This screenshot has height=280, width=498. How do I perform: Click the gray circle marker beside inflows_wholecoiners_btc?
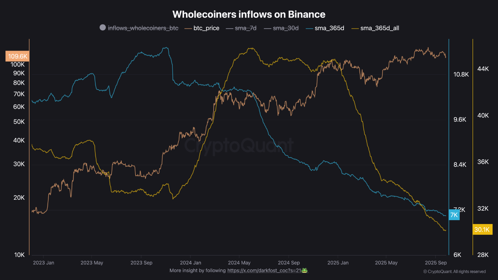pos(103,28)
